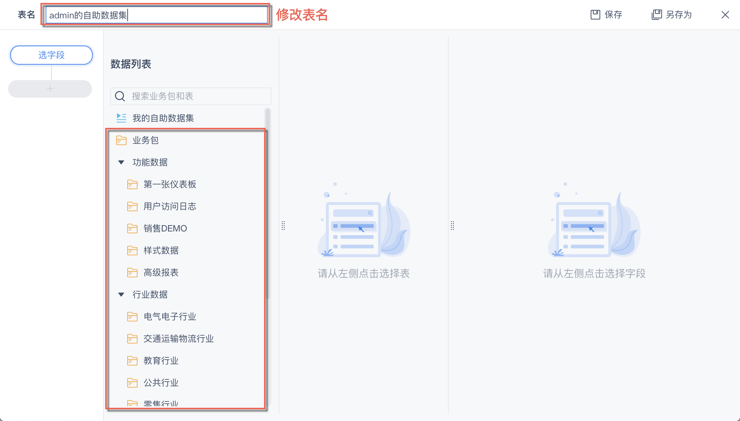Select the 选字段 step
Image resolution: width=740 pixels, height=421 pixels.
click(51, 55)
